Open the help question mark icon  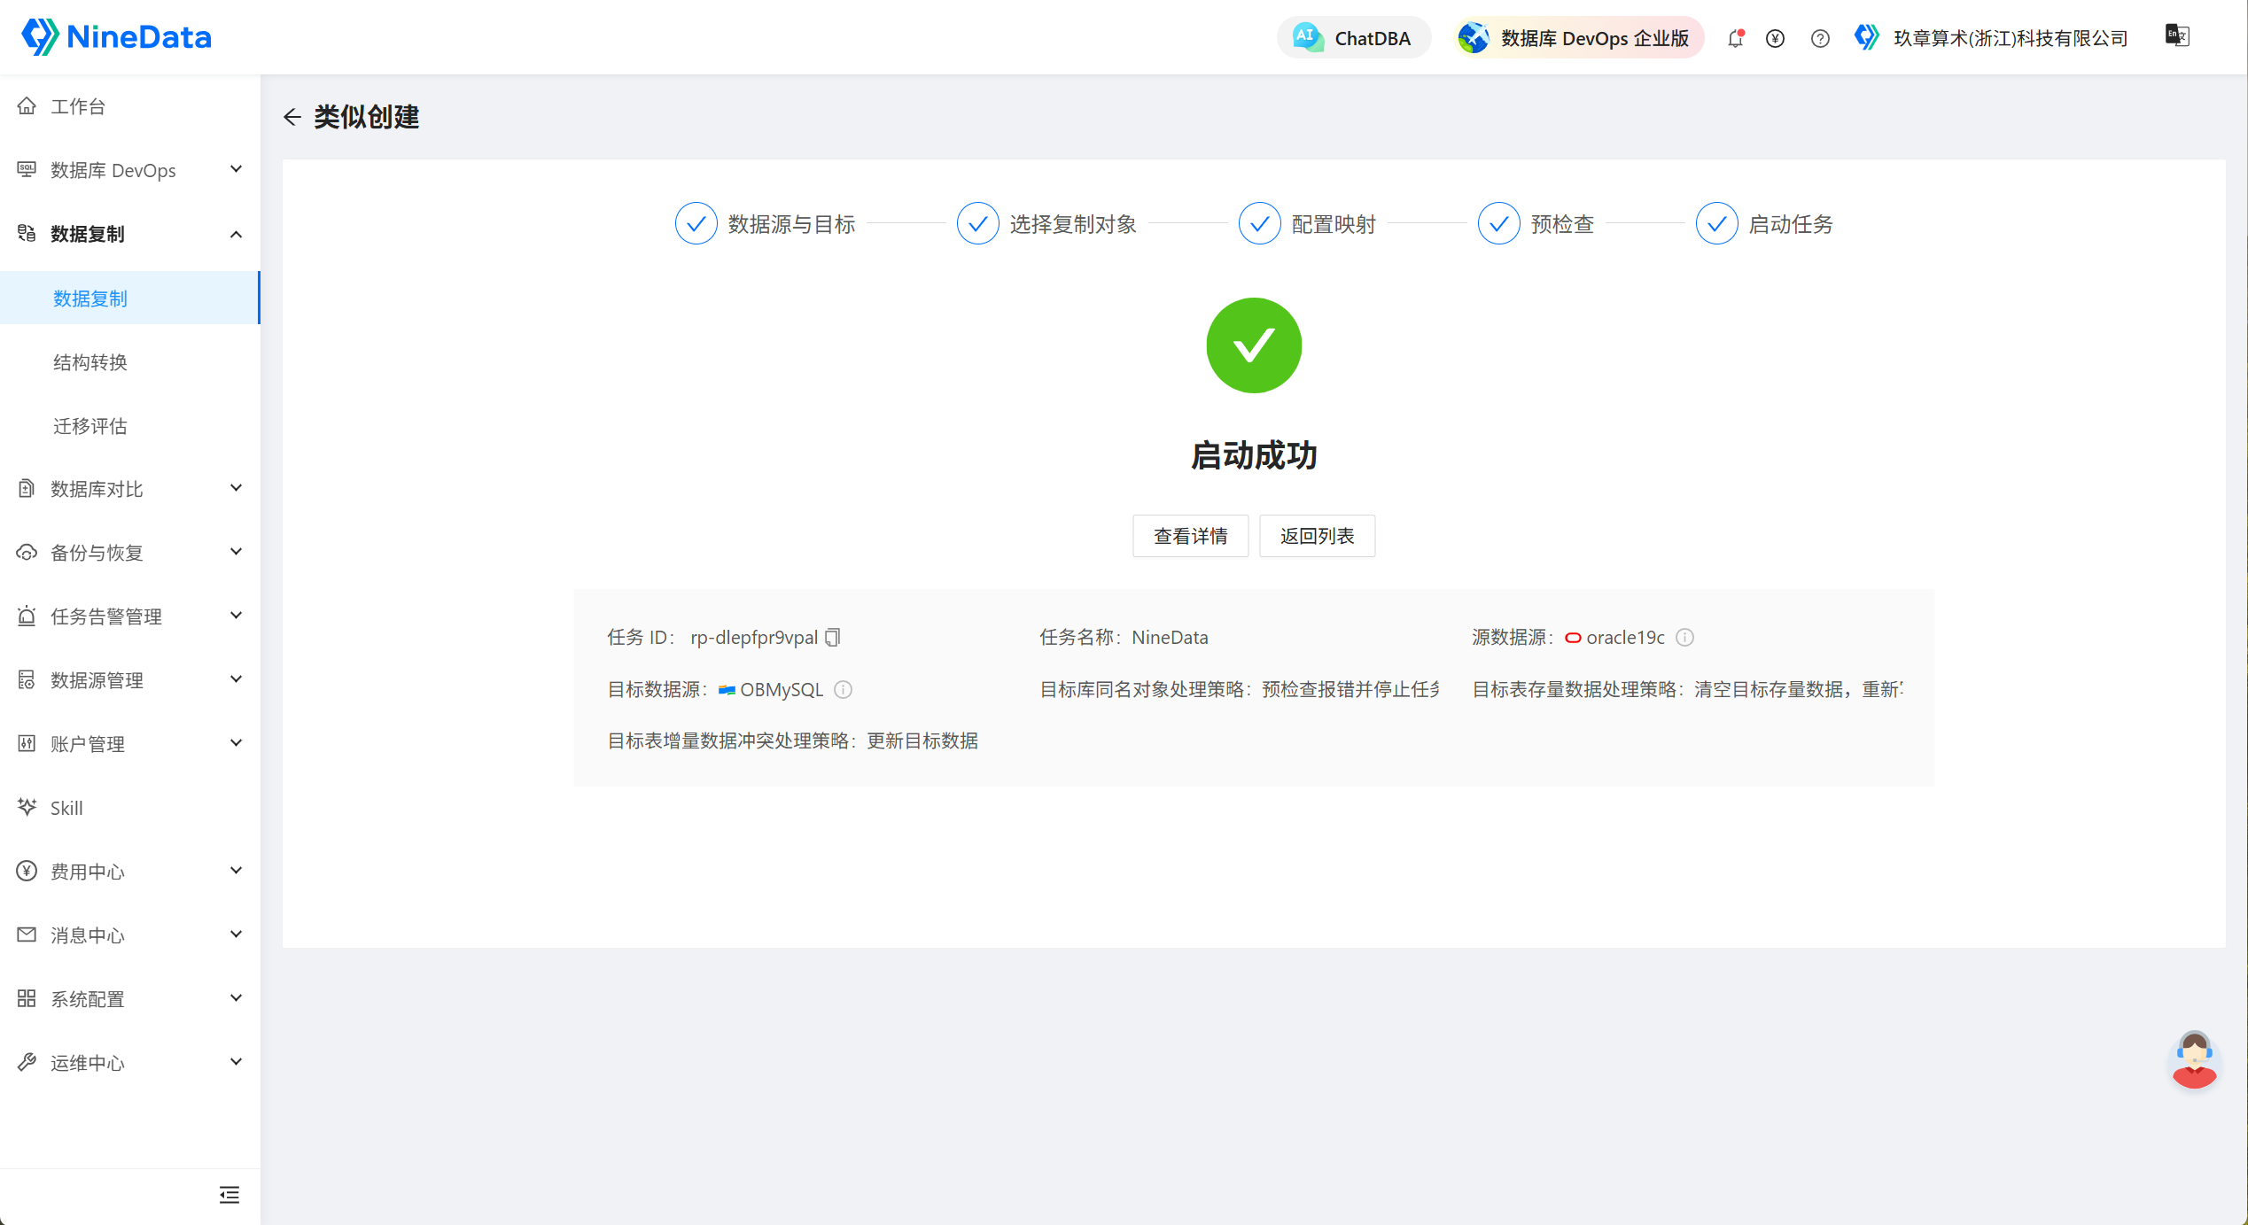(x=1820, y=38)
